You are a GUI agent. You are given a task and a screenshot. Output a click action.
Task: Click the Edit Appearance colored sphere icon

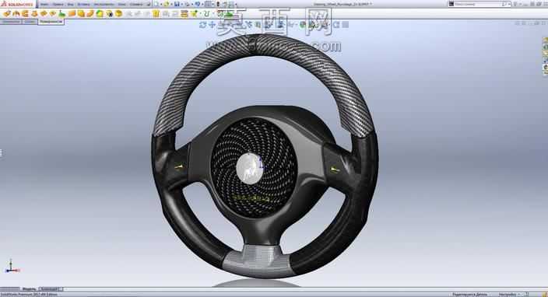pos(303,25)
